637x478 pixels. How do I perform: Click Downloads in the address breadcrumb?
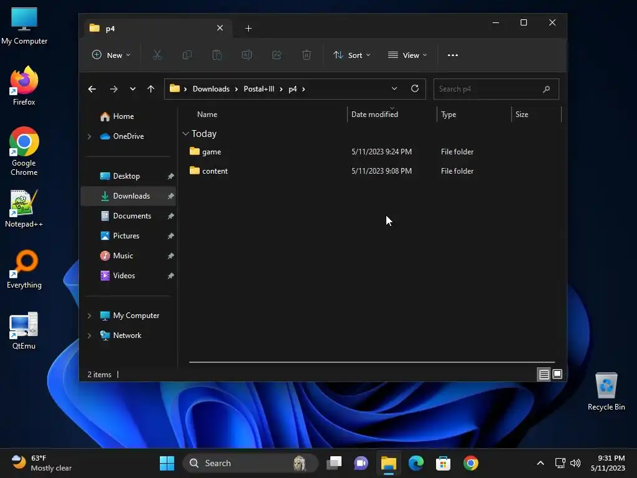[211, 89]
